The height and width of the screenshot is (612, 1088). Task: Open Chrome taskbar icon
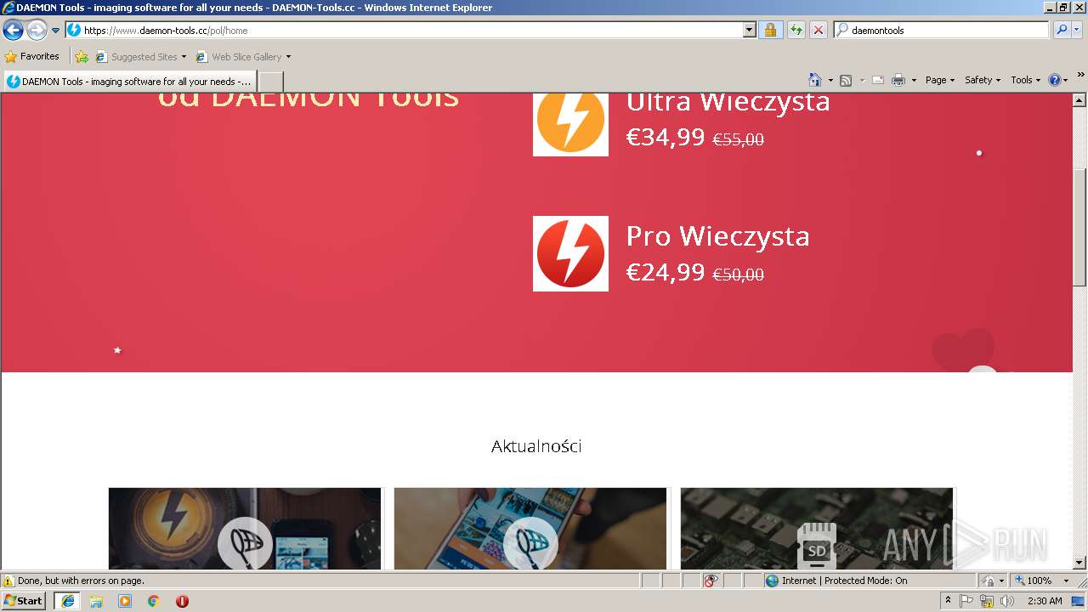154,601
